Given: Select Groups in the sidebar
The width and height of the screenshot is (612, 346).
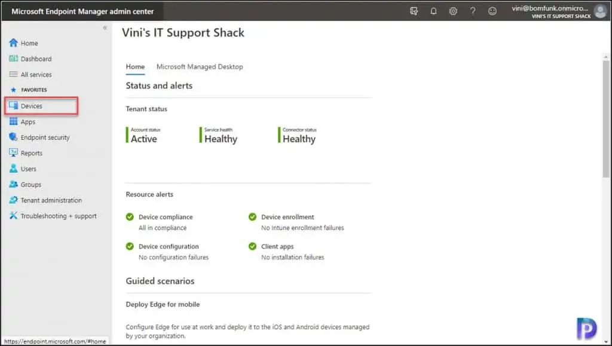Looking at the screenshot, I should 31,185.
